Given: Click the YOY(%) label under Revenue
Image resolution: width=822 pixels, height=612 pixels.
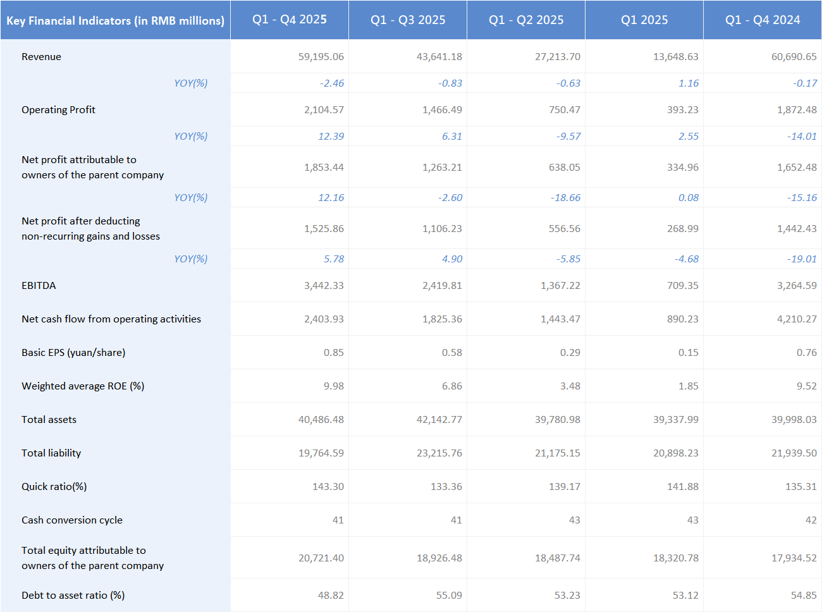Looking at the screenshot, I should [190, 83].
